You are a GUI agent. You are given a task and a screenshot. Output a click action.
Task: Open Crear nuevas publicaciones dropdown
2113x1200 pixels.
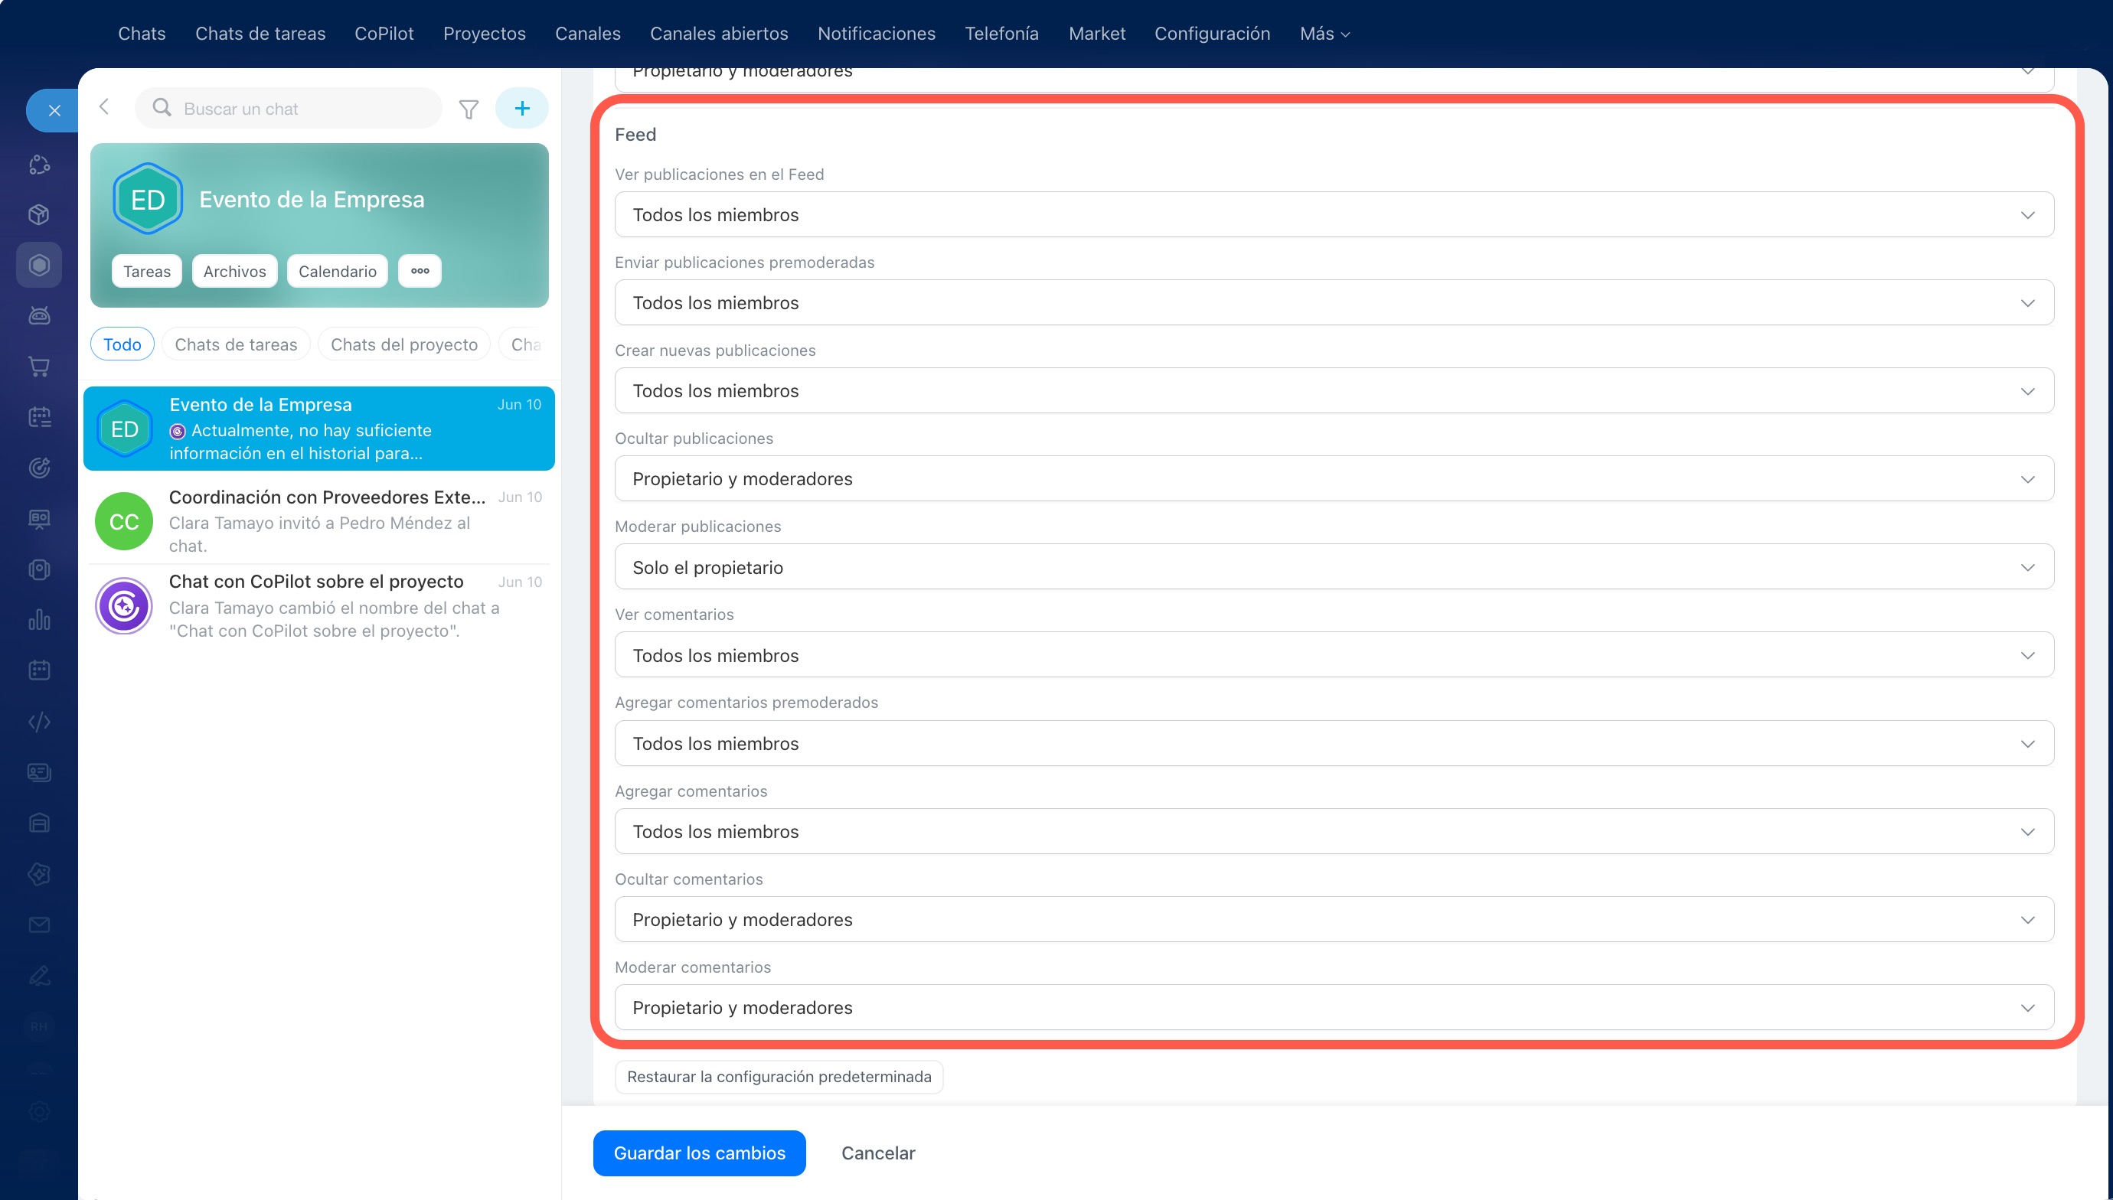pos(1334,390)
